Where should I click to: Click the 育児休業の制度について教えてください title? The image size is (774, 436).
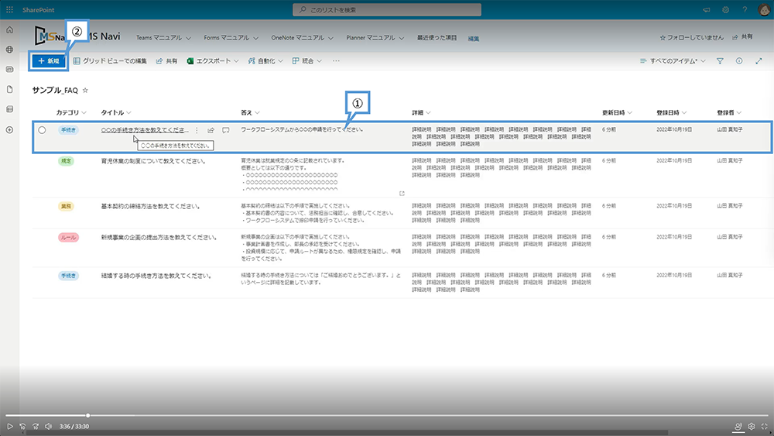click(x=153, y=161)
